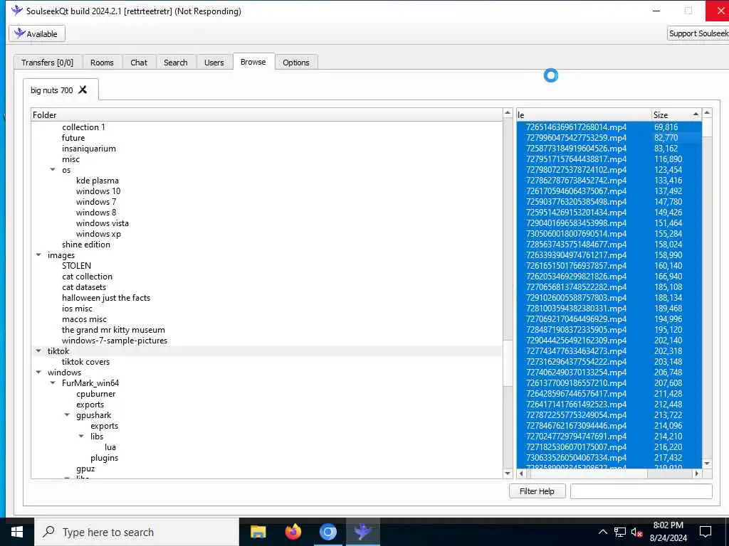The height and width of the screenshot is (546, 729).
Task: Close the 'big nuts 700' browse tab
Action: (x=83, y=90)
